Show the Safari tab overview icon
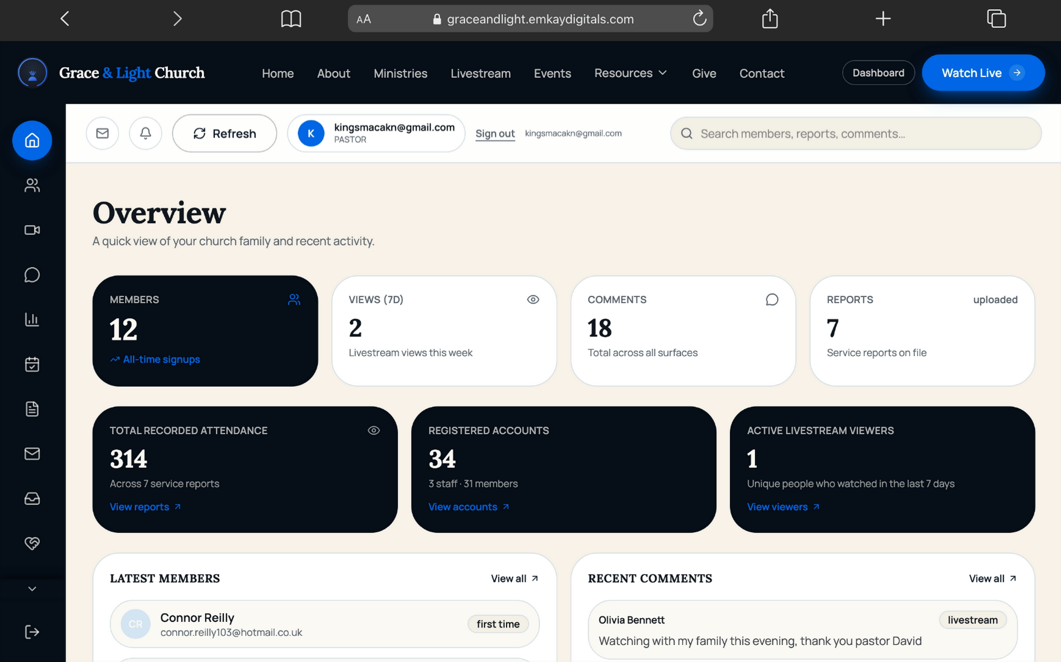This screenshot has height=662, width=1061. [x=996, y=19]
